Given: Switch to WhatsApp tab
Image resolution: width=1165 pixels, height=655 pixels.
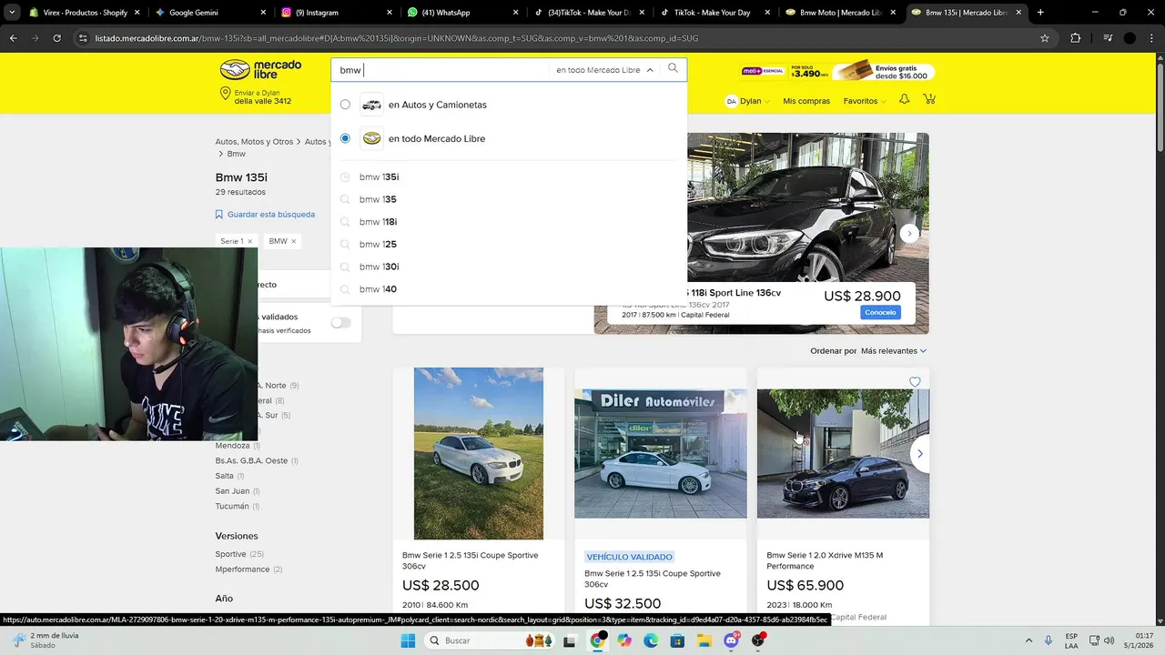Looking at the screenshot, I should [461, 13].
